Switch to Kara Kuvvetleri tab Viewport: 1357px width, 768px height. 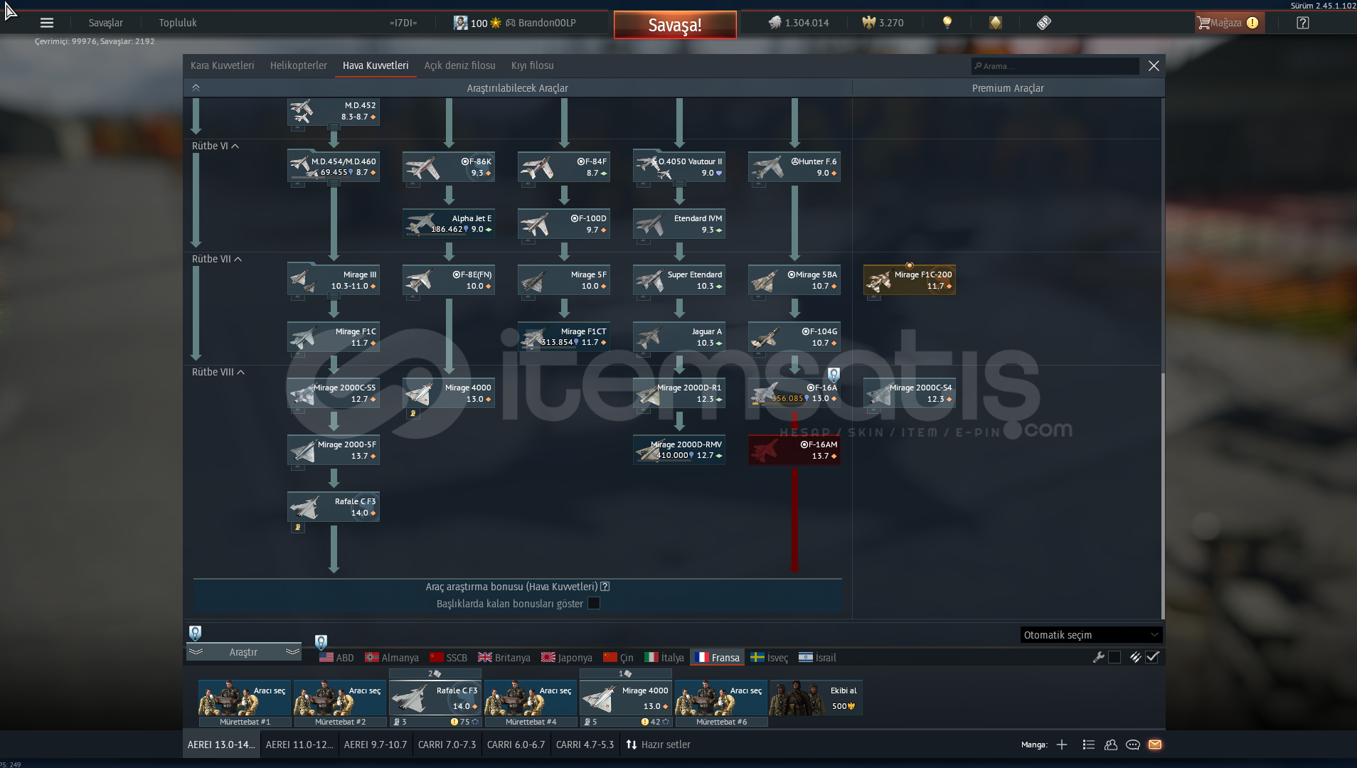222,65
